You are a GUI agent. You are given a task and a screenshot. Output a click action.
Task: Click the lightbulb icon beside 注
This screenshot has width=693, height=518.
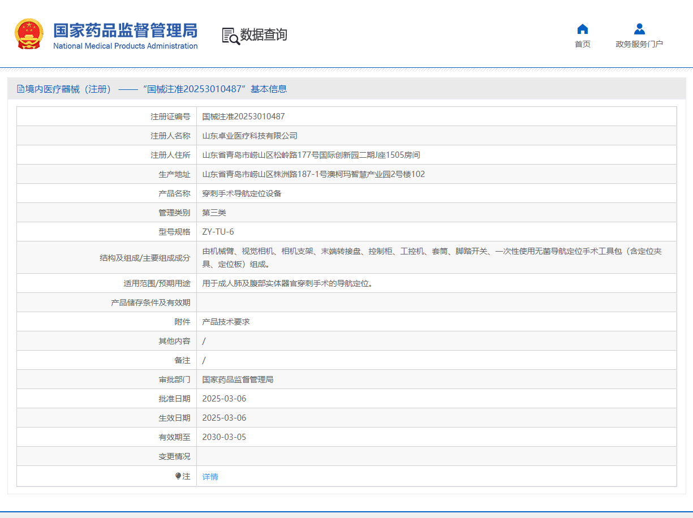pos(178,476)
